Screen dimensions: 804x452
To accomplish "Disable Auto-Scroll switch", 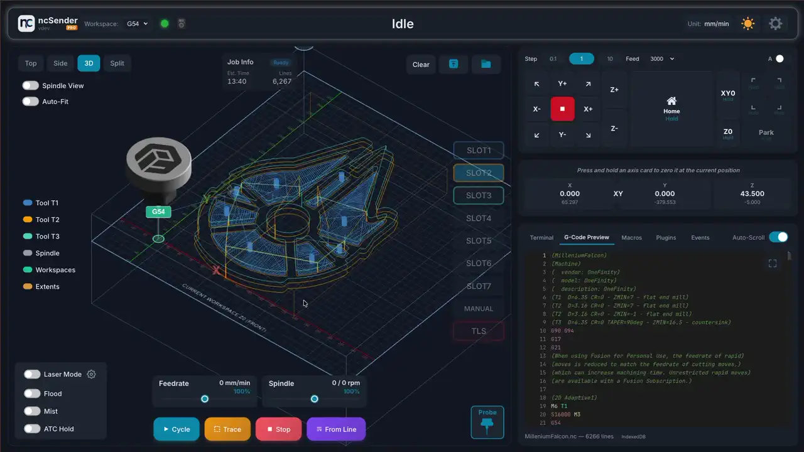I will coord(778,237).
